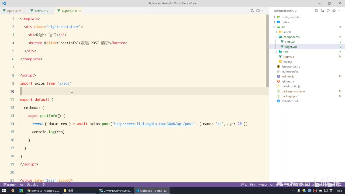This screenshot has width=345, height=194.
Task: Open Left.vue in the Explorer tree
Action: [x=290, y=42]
